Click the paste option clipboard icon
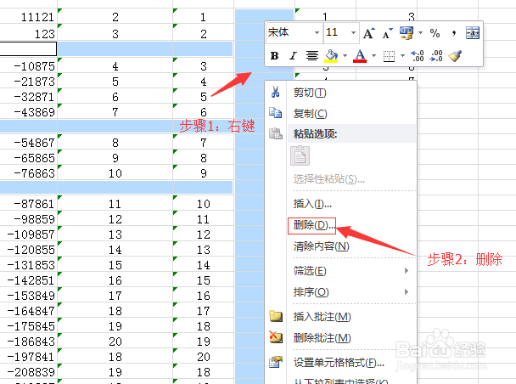The height and width of the screenshot is (384, 516). tap(300, 155)
